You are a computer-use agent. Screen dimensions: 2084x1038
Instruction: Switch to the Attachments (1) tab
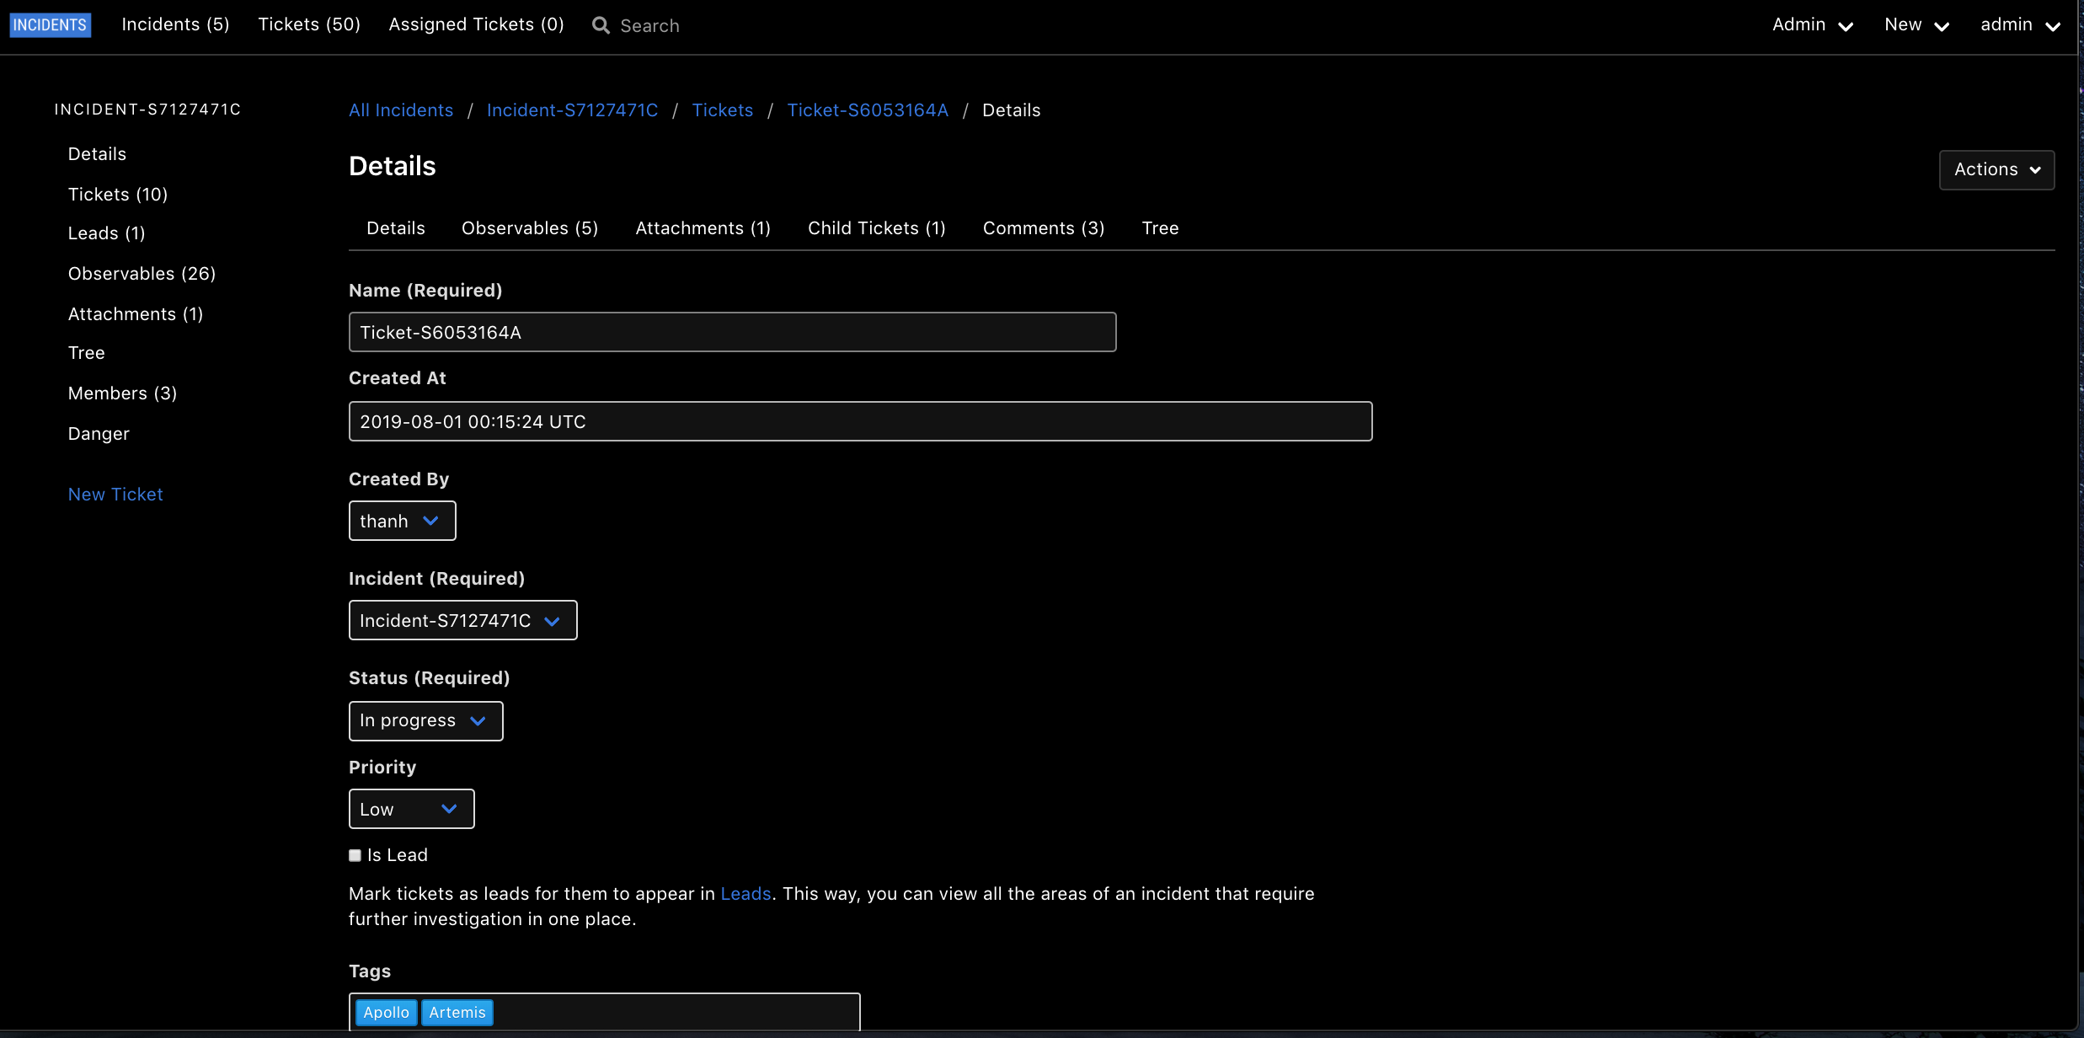click(703, 228)
